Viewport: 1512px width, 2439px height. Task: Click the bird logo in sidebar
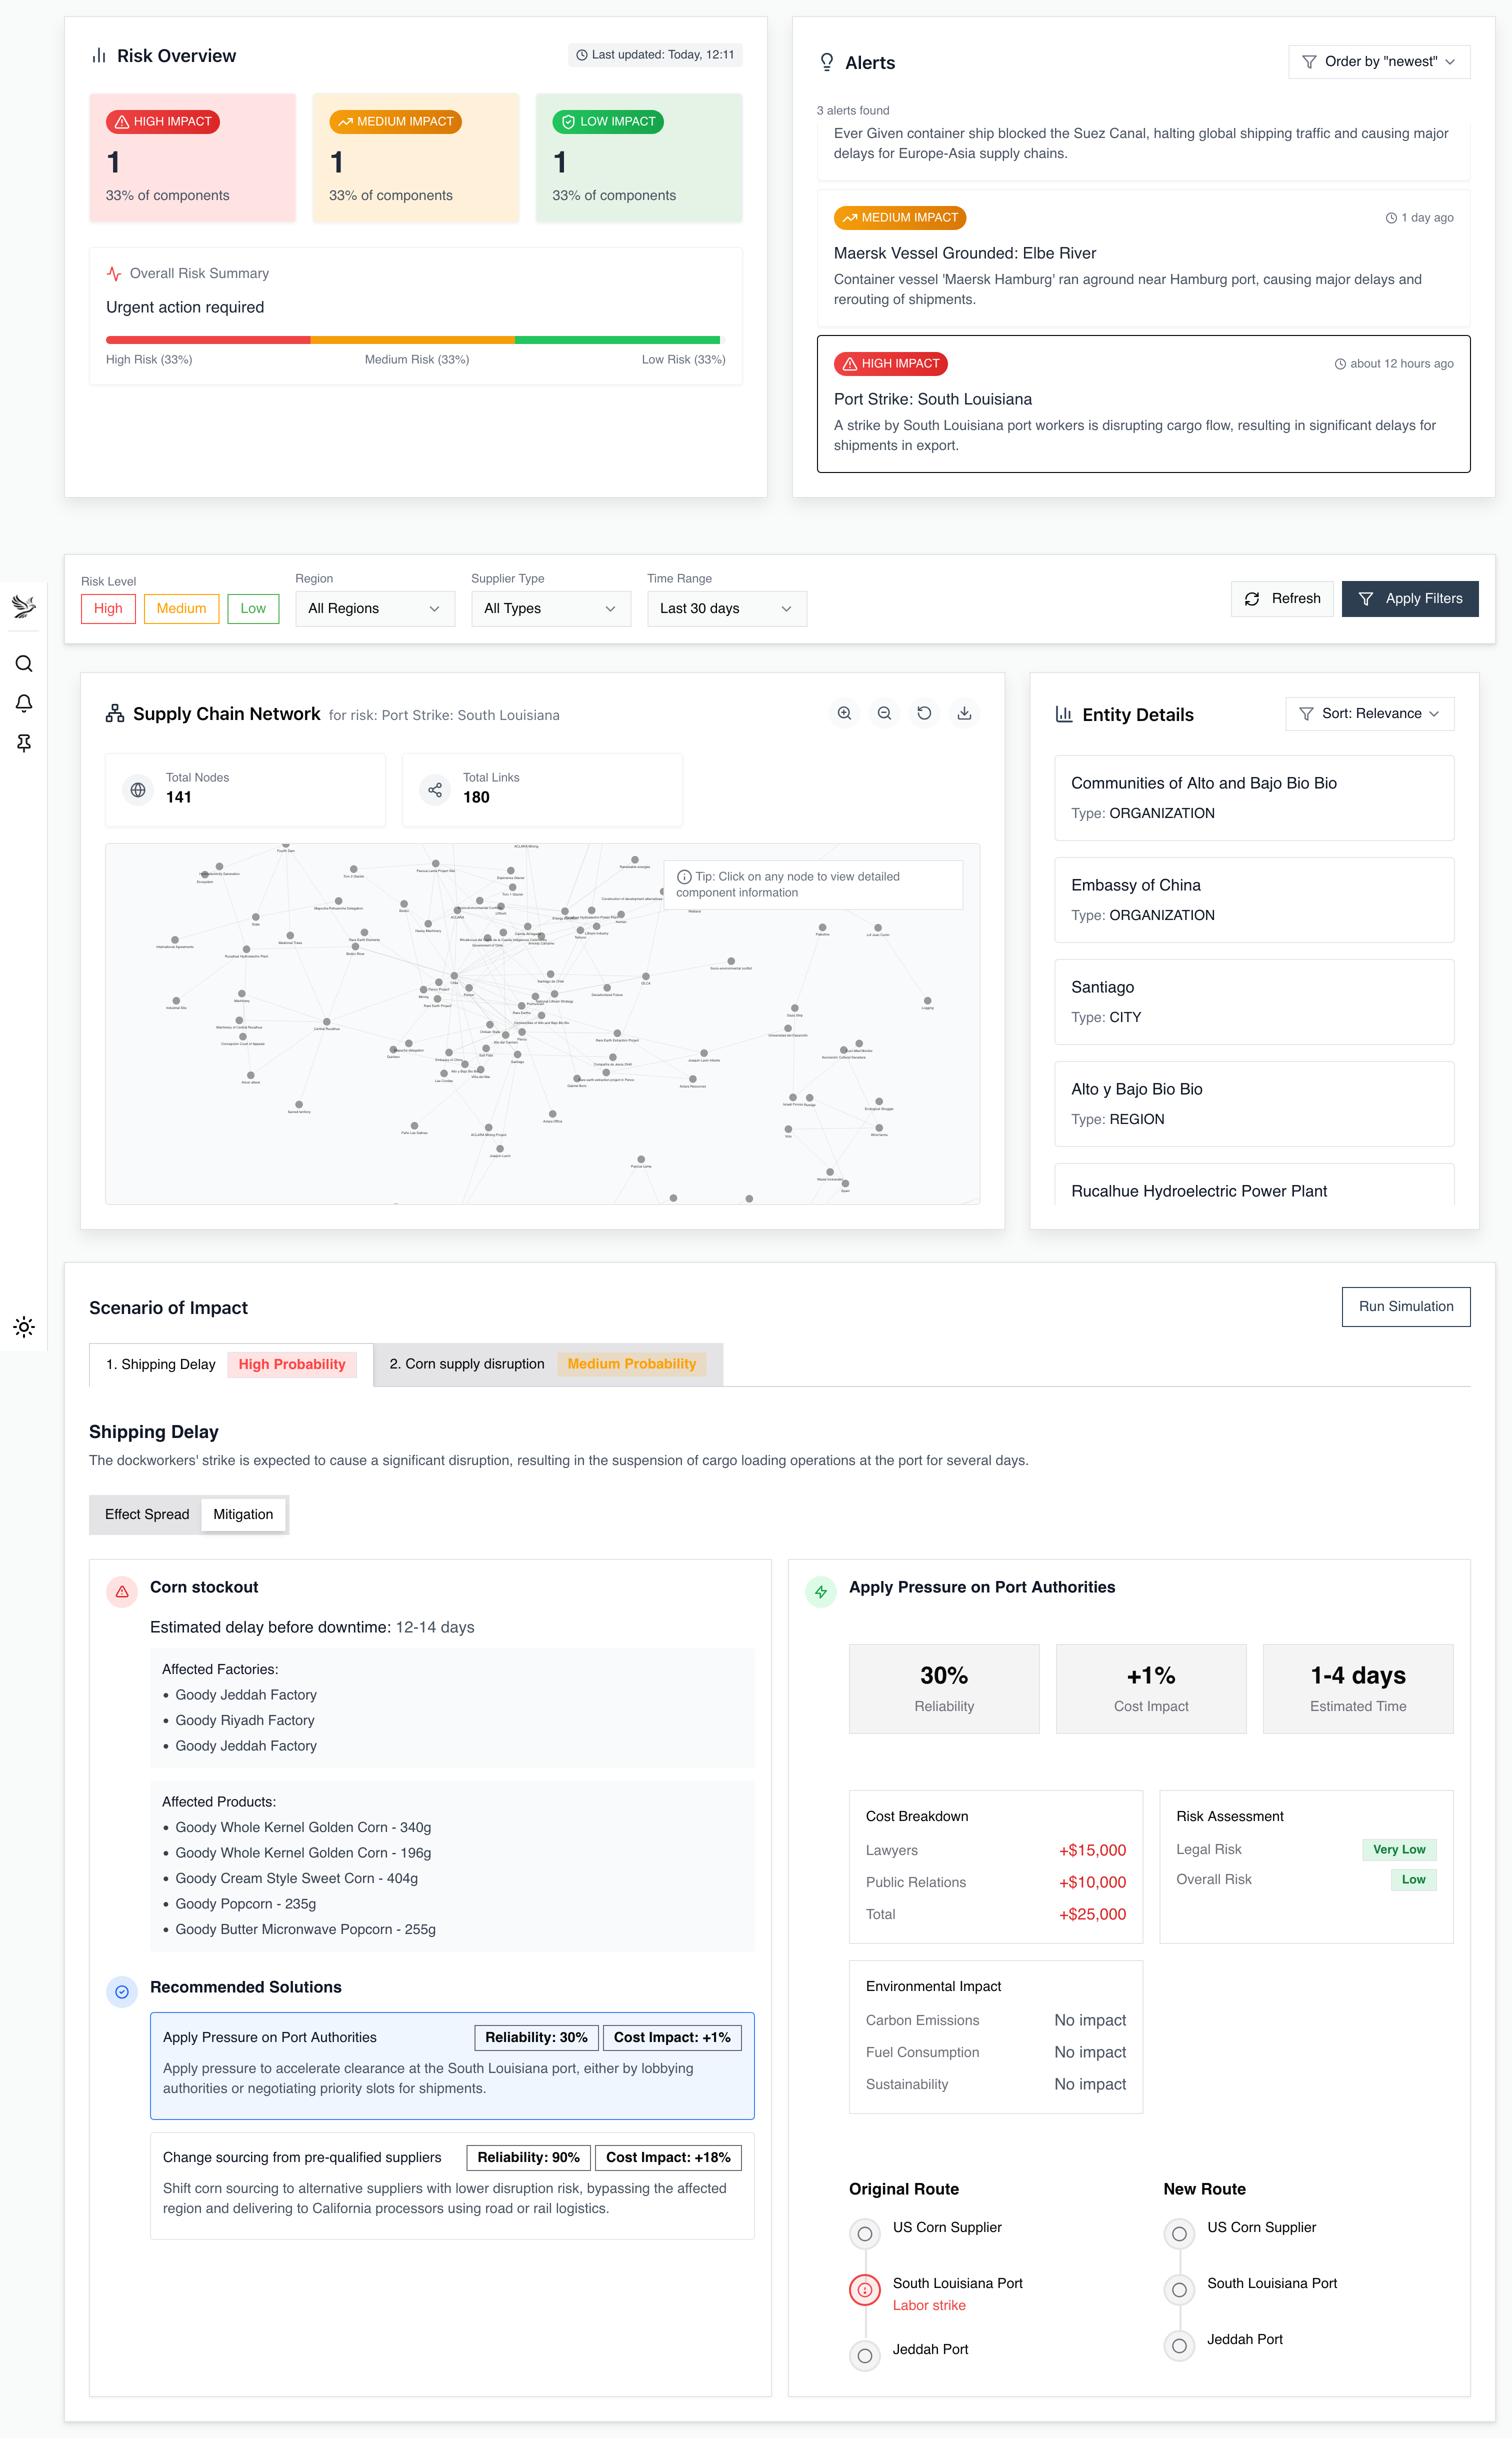[24, 605]
